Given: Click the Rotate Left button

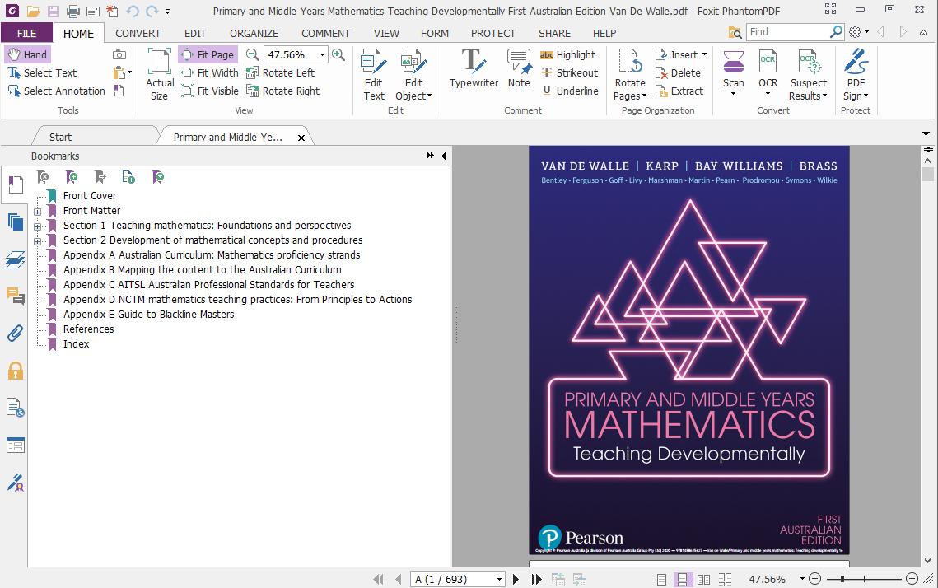Looking at the screenshot, I should (280, 72).
